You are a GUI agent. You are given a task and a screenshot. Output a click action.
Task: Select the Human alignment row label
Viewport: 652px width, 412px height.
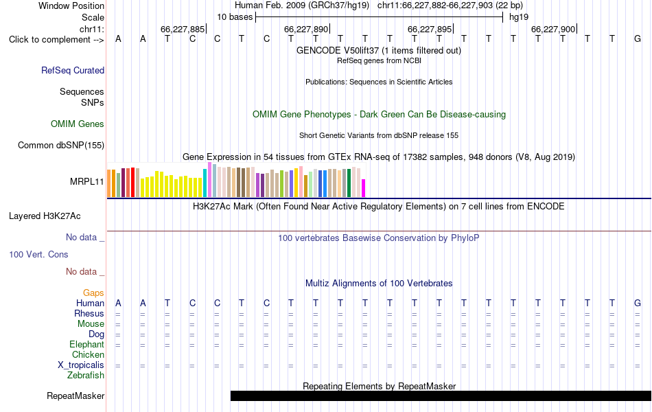click(90, 303)
